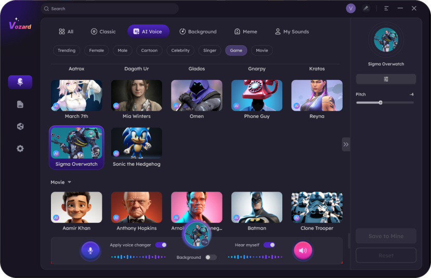431x278 pixels.
Task: Open the 3D cube sidebar icon
Action: (20, 126)
